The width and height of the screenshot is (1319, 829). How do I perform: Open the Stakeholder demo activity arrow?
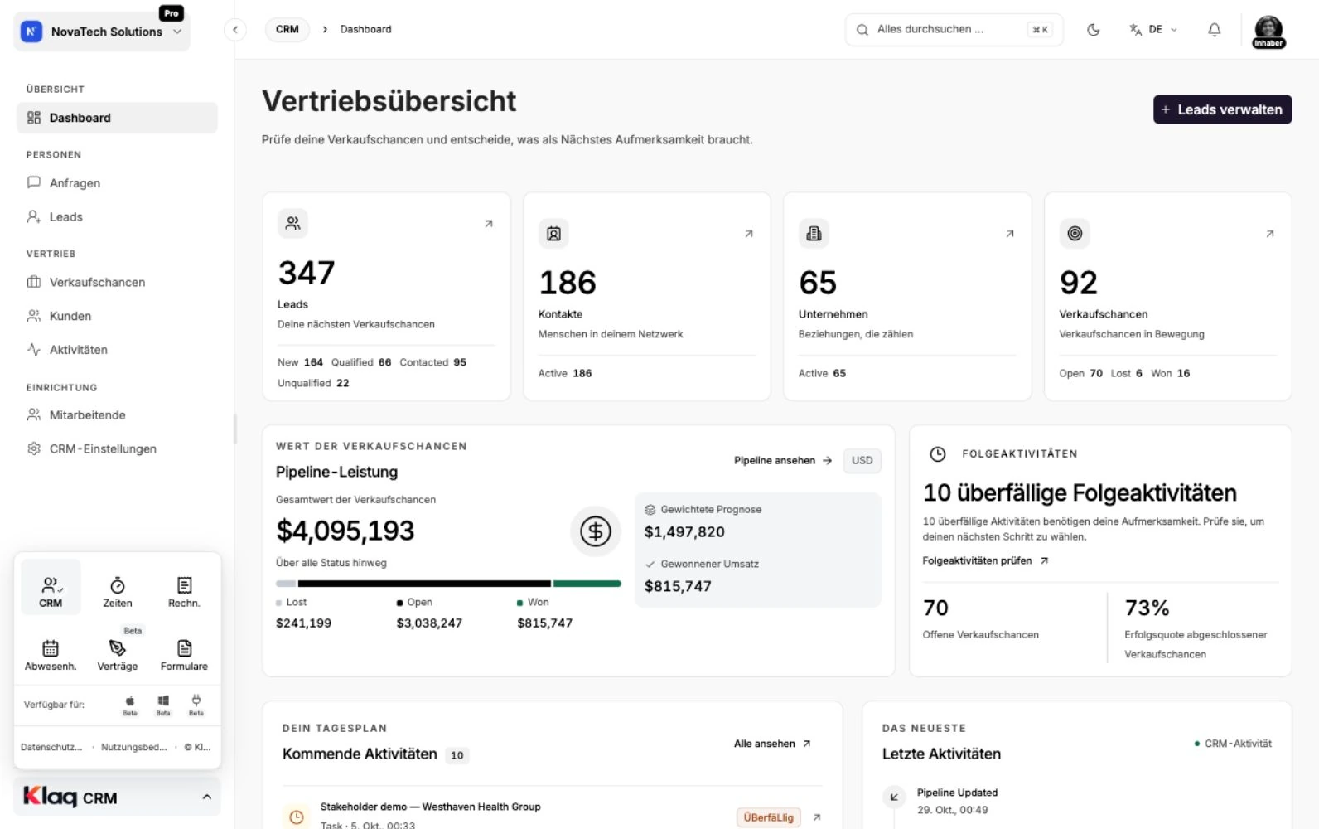pyautogui.click(x=817, y=817)
